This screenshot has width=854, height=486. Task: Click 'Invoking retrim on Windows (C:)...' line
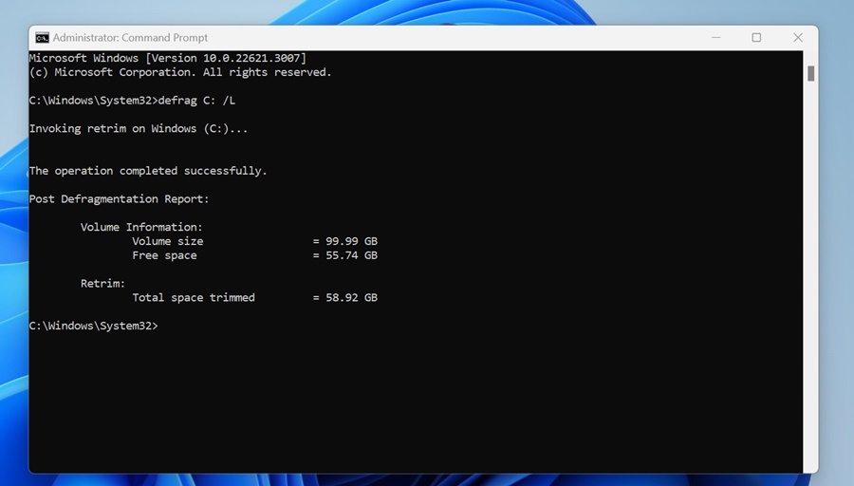138,129
